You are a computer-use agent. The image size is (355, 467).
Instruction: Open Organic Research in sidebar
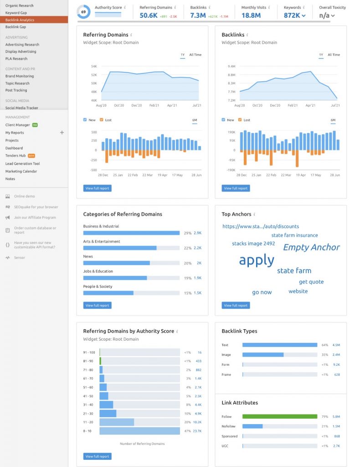click(x=19, y=5)
